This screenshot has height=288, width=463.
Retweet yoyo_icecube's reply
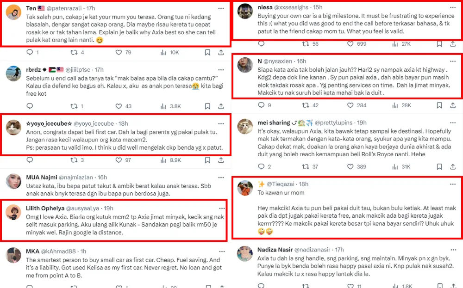click(x=74, y=160)
